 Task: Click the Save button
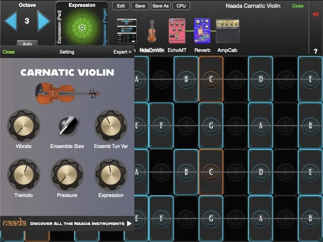[x=140, y=6]
